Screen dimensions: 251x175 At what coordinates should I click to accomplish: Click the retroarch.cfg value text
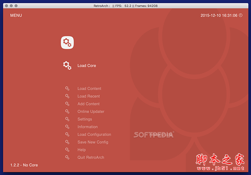coord(161,135)
